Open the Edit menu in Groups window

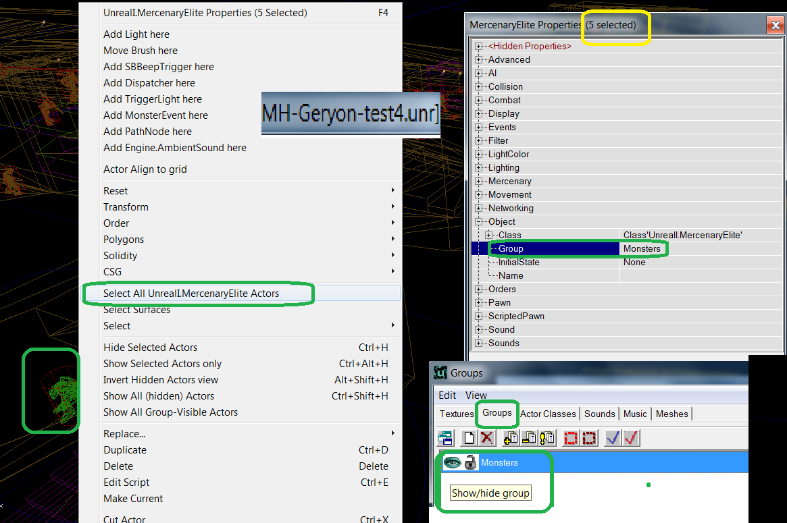point(447,395)
